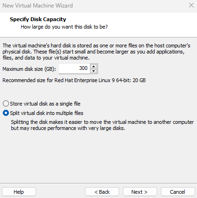
Task: Click the 300 value in disk size box
Action: [x=83, y=68]
